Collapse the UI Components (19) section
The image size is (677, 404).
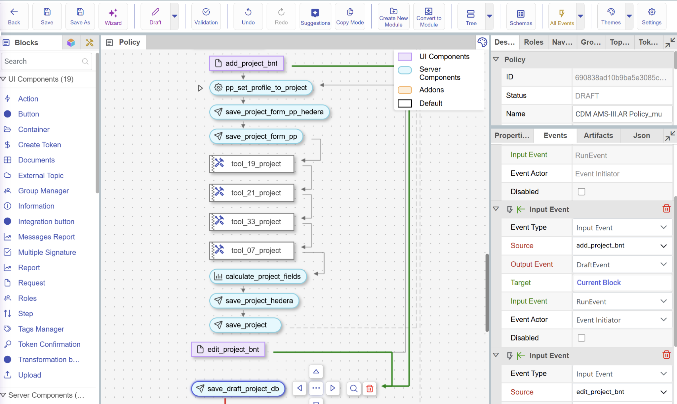[x=3, y=79]
